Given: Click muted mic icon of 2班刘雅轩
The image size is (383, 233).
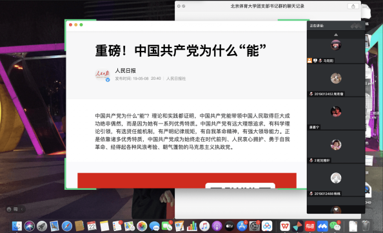Looking at the screenshot, I should pyautogui.click(x=311, y=160).
